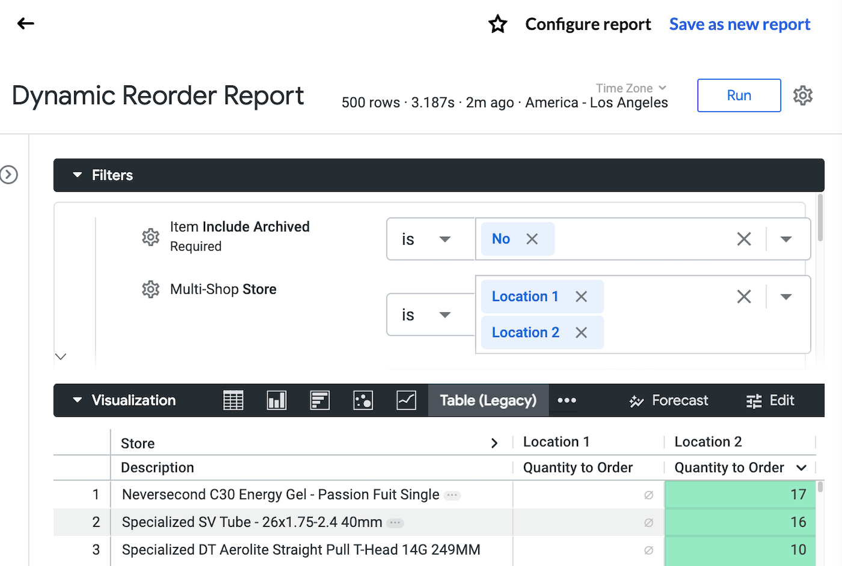Screen dimensions: 842x566
Task: Change the 'is' operator for Multi-Shop Store
Action: click(431, 314)
